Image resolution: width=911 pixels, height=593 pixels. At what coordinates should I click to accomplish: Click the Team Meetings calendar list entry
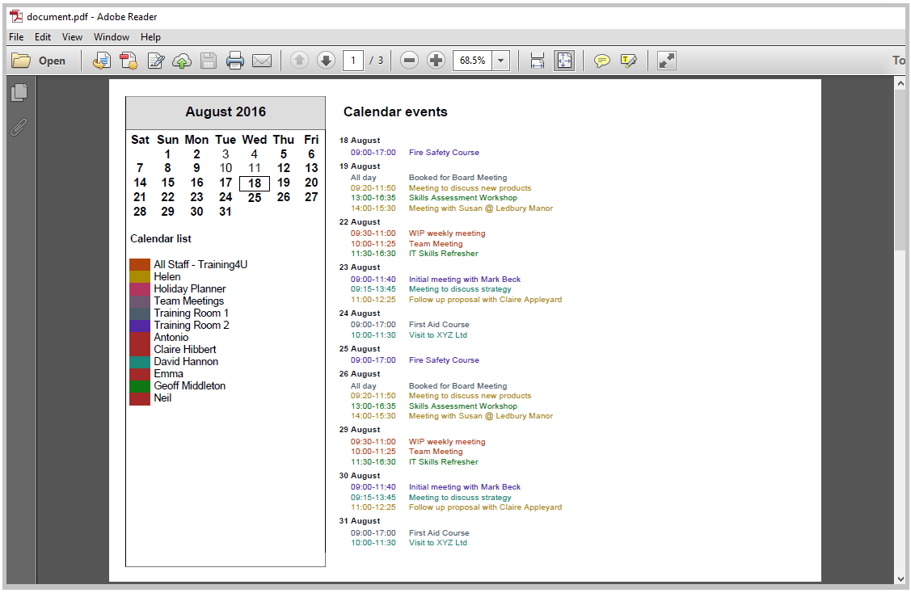(x=189, y=301)
